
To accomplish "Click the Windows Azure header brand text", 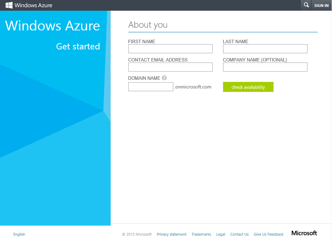I will 33,5.
